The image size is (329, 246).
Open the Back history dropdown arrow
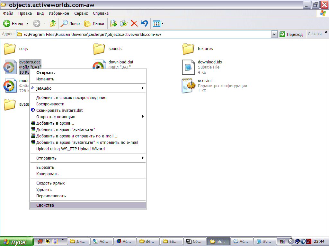28,23
